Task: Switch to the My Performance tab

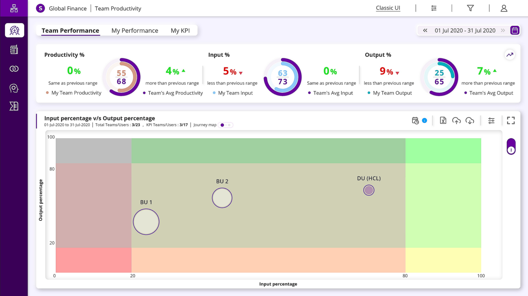Action: 135,31
